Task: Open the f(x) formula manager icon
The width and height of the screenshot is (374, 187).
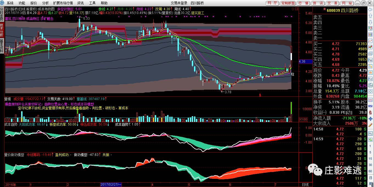Action: coord(370,85)
